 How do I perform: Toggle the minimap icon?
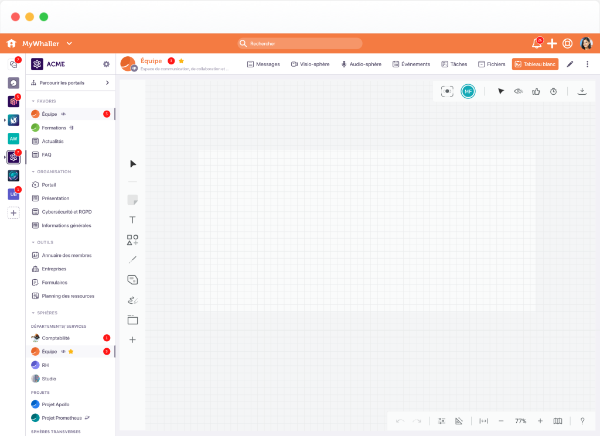[x=558, y=421]
